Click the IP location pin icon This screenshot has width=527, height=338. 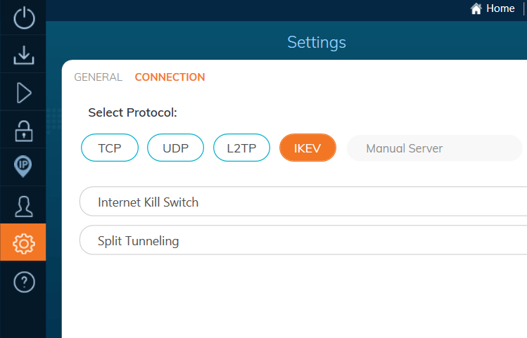[x=23, y=167]
